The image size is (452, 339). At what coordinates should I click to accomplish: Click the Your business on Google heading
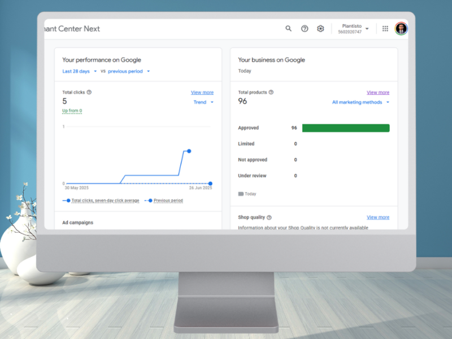271,60
